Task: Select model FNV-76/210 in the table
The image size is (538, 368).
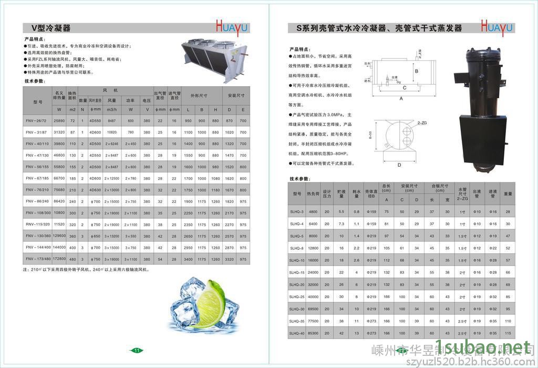Action: coord(37,190)
